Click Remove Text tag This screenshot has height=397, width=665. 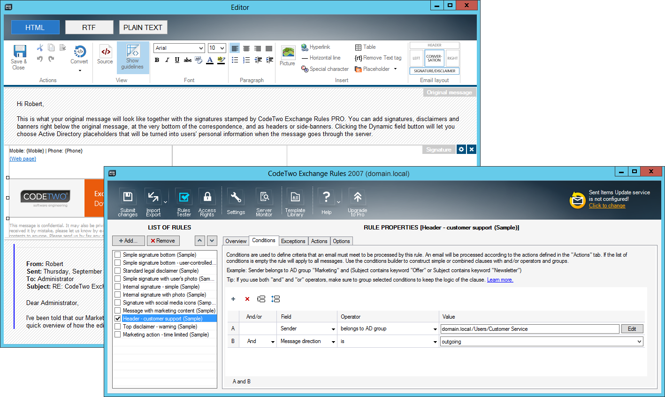(378, 58)
